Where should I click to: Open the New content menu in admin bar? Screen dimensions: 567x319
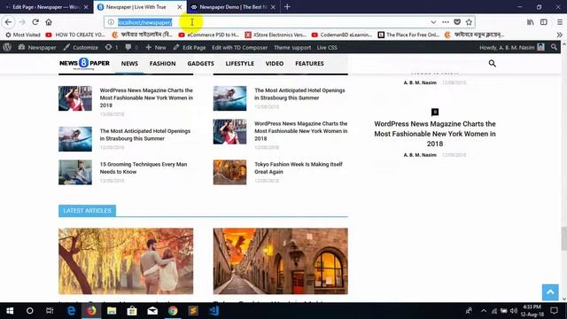pos(156,47)
